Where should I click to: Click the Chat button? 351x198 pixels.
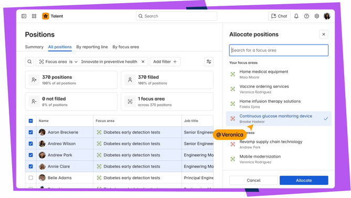click(279, 16)
